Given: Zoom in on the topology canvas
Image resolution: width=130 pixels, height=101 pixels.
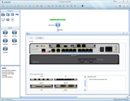Looking at the screenshot, I should click(53, 6).
